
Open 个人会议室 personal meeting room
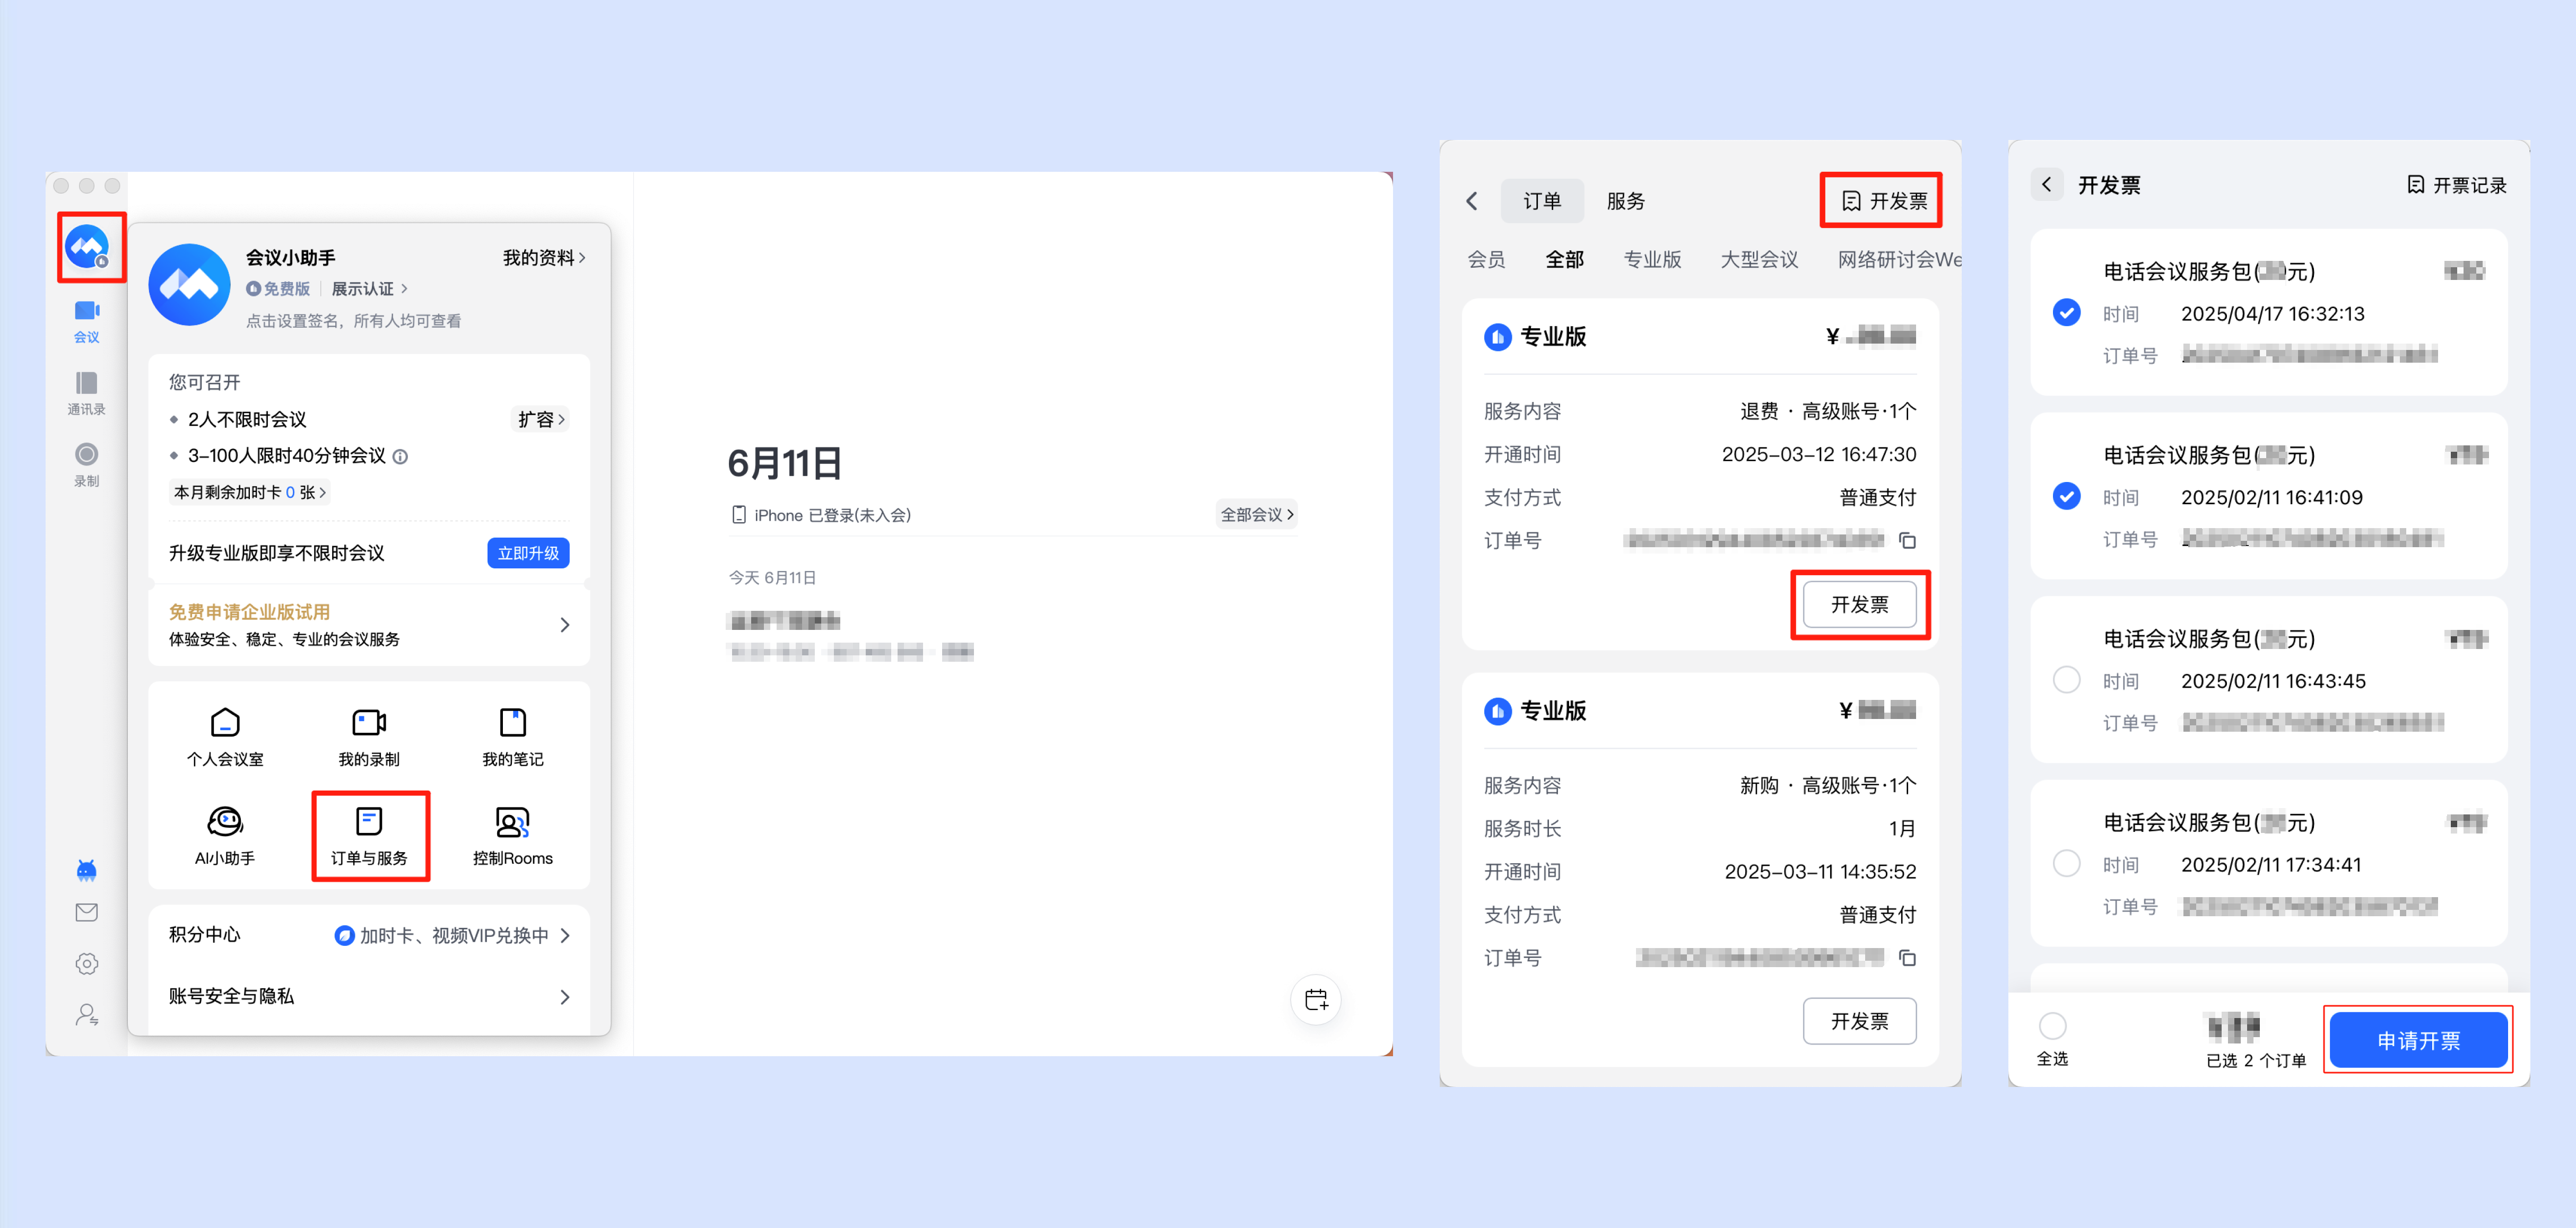click(225, 738)
